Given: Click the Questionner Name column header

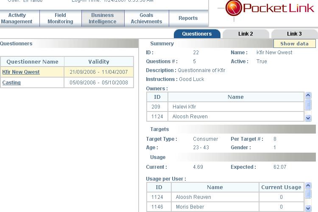Looking at the screenshot, I should tap(33, 61).
